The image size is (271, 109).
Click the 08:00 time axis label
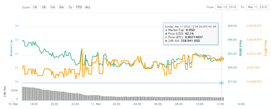click(179, 104)
